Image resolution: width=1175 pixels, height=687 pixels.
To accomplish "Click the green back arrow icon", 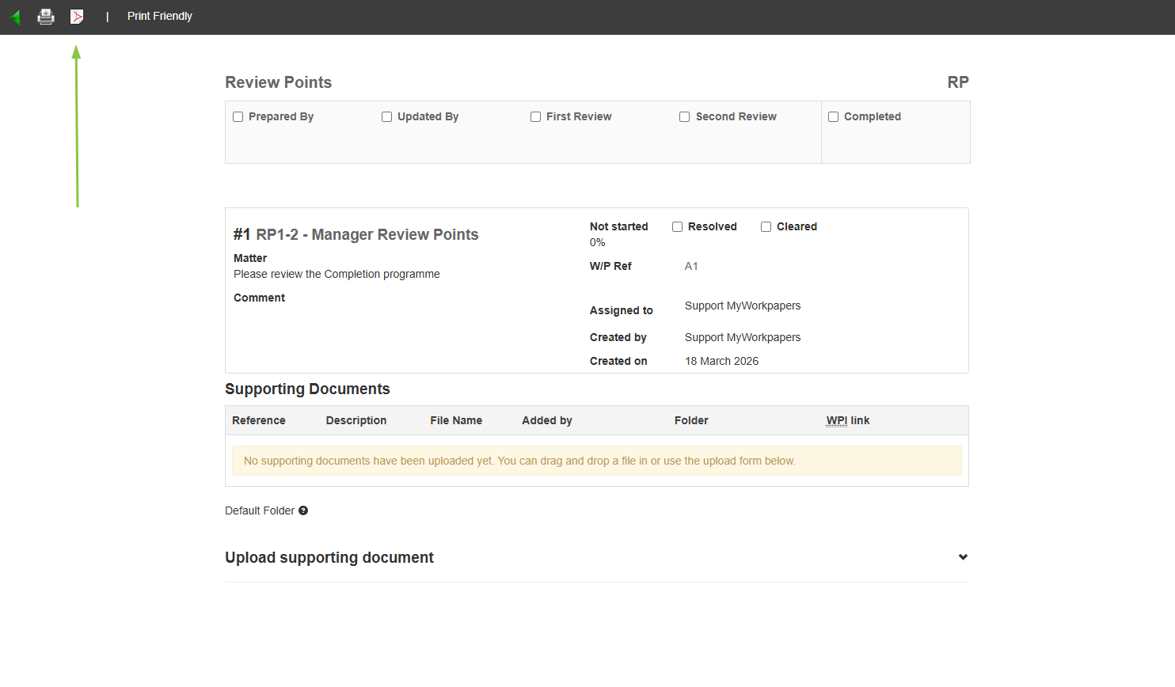I will (x=15, y=17).
